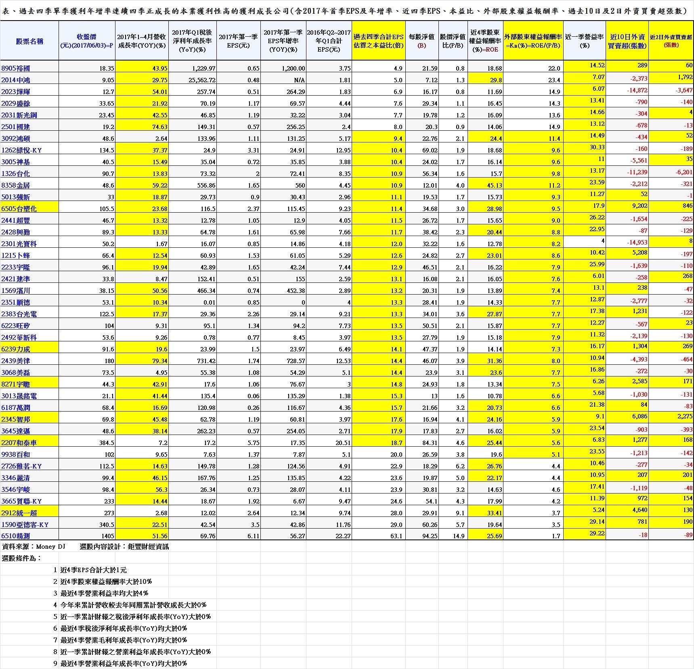Image resolution: width=694 pixels, height=669 pixels.
Task: Select stock name 2031新光鋼
Action: pyautogui.click(x=19, y=115)
